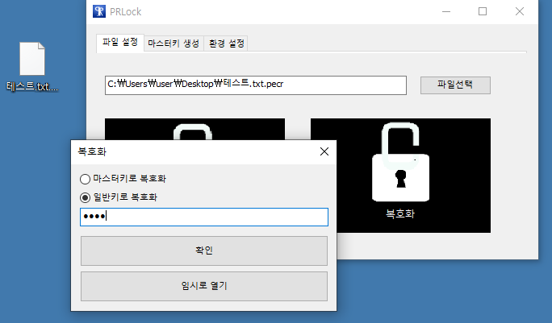552x323 pixels.
Task: Select the 테스트.txt file icon on desktop
Action: pos(32,59)
